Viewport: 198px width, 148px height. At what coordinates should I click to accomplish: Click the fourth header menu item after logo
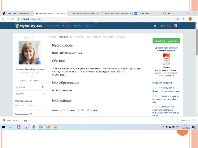pyautogui.click(x=89, y=26)
